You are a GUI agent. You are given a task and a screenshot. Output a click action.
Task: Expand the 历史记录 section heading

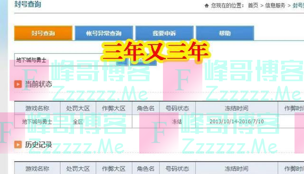click(38, 145)
